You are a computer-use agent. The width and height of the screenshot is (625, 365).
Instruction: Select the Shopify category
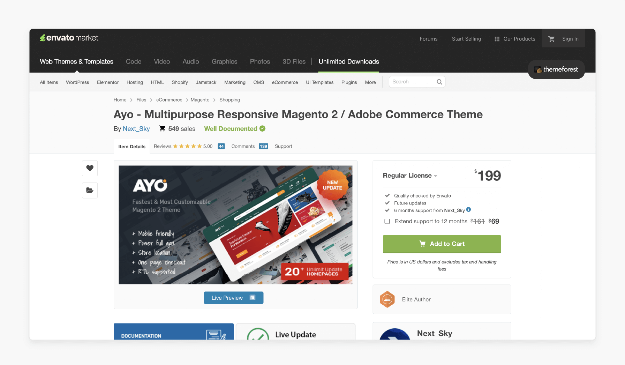pos(180,82)
